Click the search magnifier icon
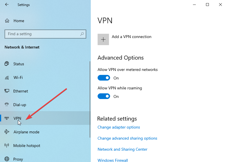Viewport: 227px width, 162px height. [82, 34]
